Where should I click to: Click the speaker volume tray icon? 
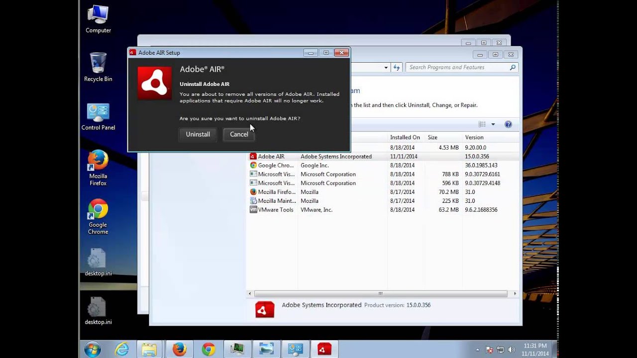pos(511,350)
